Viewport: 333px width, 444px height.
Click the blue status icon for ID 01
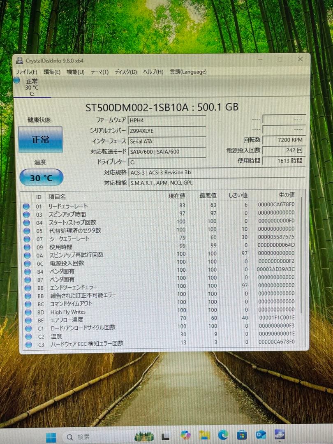(x=26, y=206)
